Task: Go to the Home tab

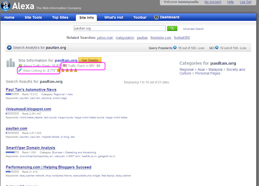Action: 9,17
